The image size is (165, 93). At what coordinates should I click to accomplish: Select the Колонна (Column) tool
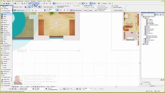click(x=6, y=20)
